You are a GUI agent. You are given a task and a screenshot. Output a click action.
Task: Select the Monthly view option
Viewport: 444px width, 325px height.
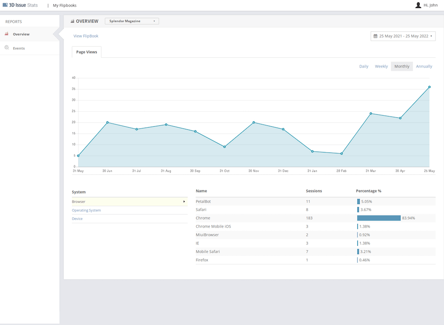[402, 66]
